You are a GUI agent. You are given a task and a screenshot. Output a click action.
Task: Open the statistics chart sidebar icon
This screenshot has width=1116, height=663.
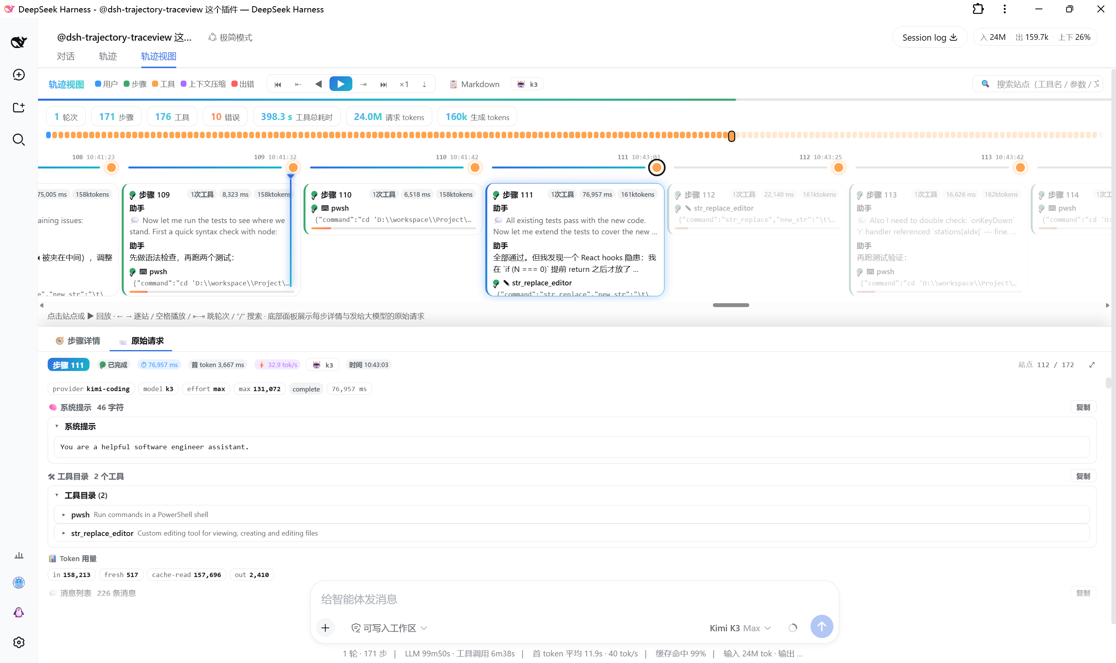click(x=19, y=555)
